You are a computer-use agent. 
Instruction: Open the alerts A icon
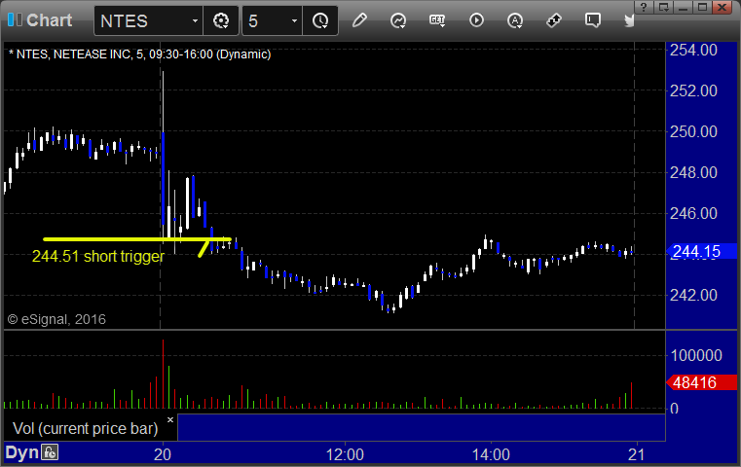[x=515, y=20]
